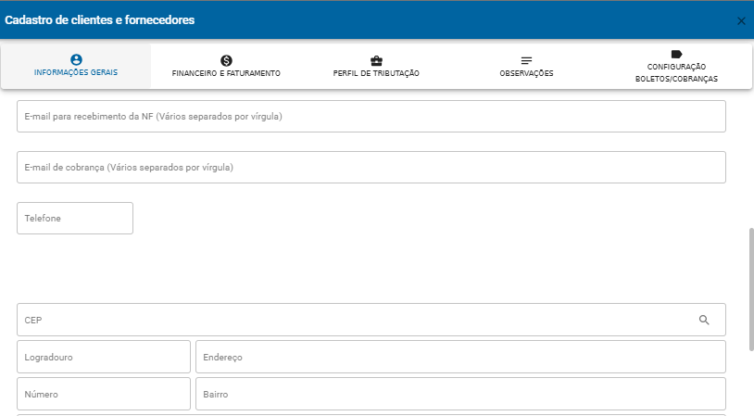Click the person icon for Informações Gerais
The image size is (754, 416).
pyautogui.click(x=76, y=59)
